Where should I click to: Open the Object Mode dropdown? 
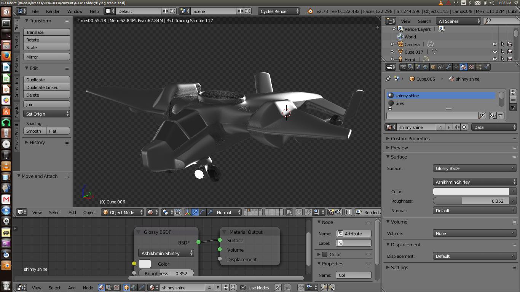(123, 213)
